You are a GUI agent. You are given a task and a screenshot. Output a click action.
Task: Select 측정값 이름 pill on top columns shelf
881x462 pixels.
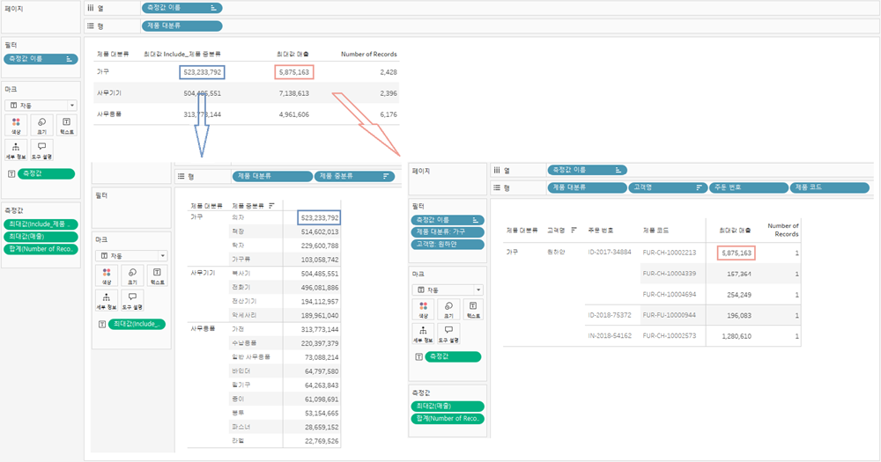point(182,8)
